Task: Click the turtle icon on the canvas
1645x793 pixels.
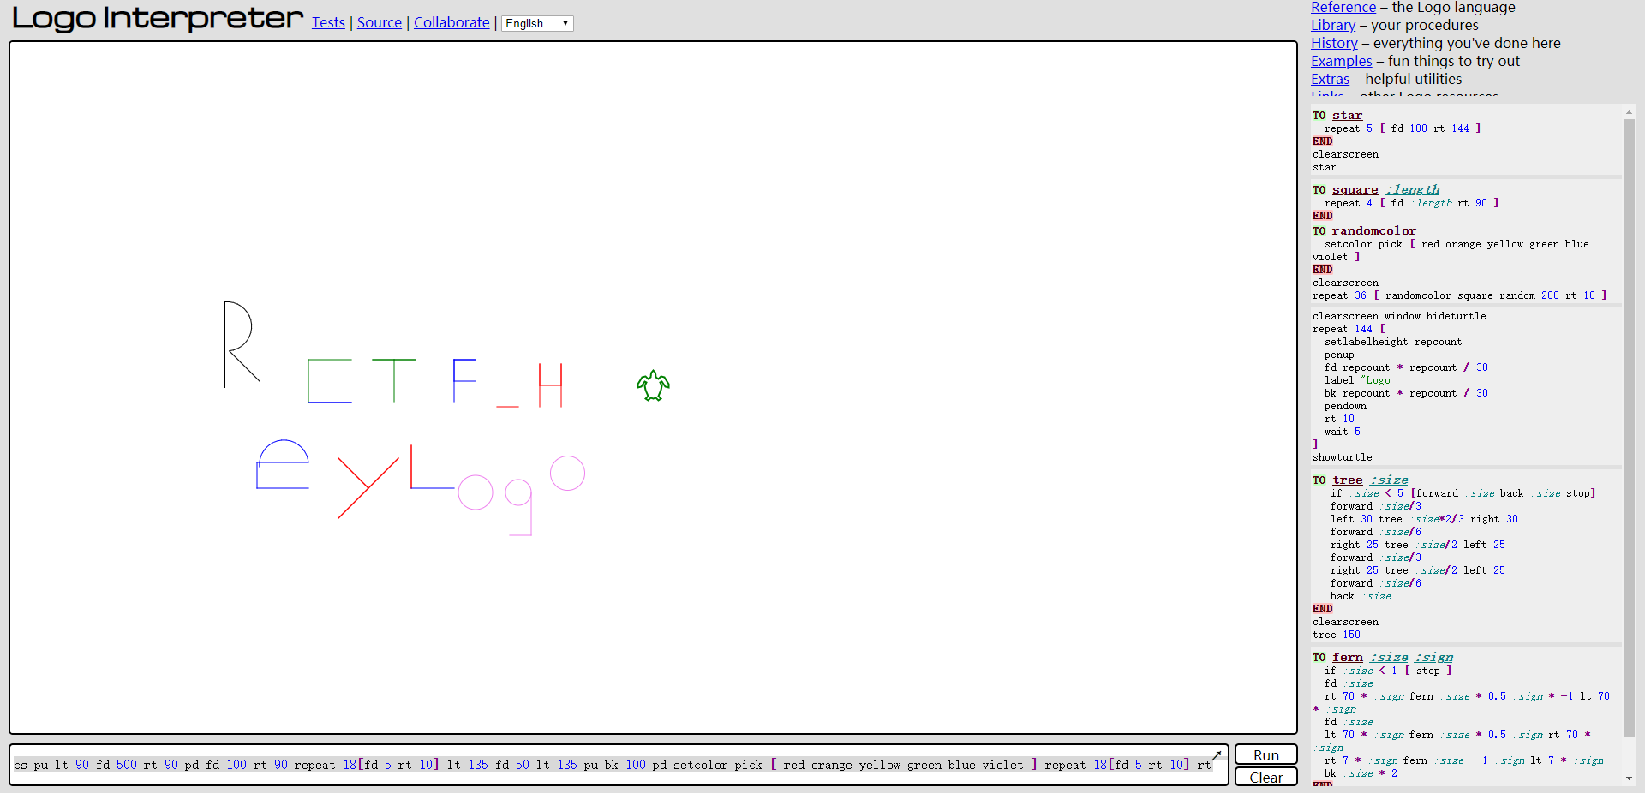Action: pyautogui.click(x=653, y=386)
